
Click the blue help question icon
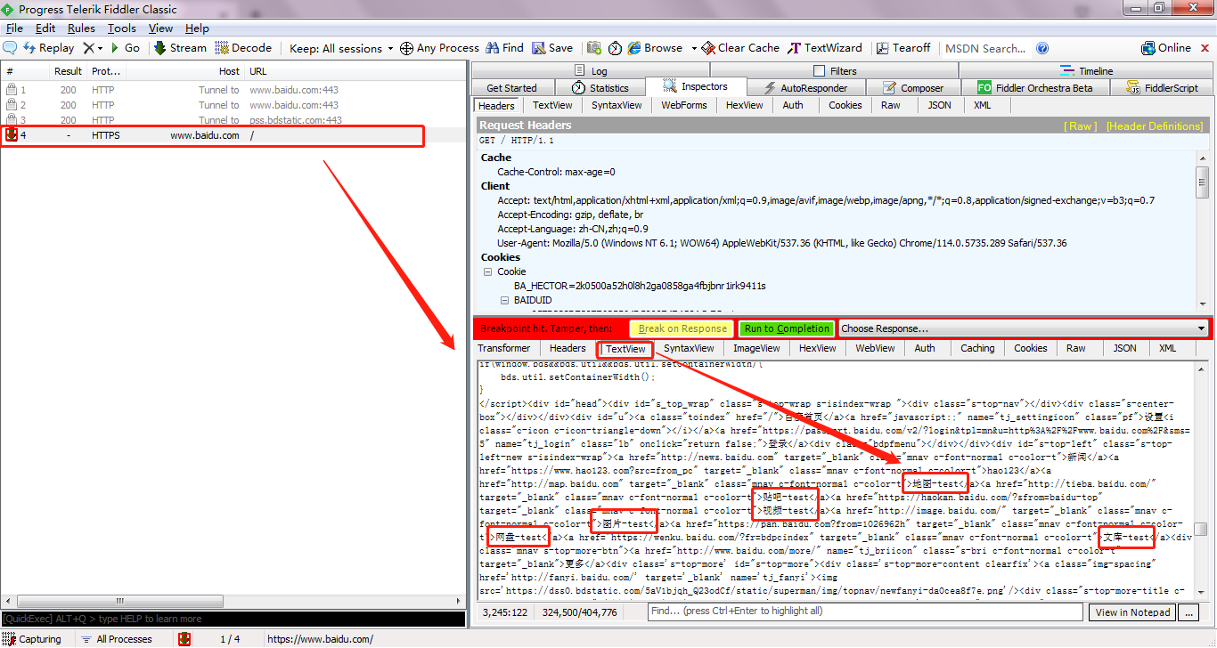click(x=1042, y=48)
